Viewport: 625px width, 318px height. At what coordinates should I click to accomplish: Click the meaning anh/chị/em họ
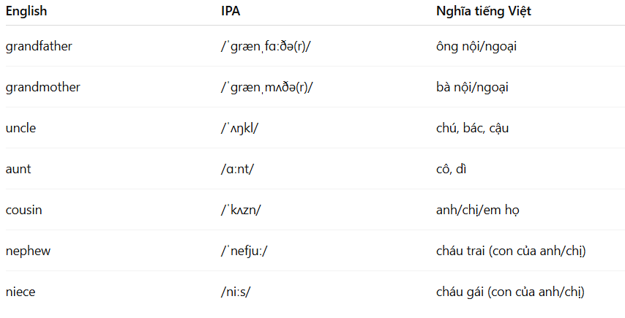[477, 210]
